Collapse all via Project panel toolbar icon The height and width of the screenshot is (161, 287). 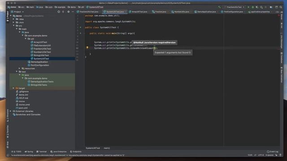(x=63, y=12)
